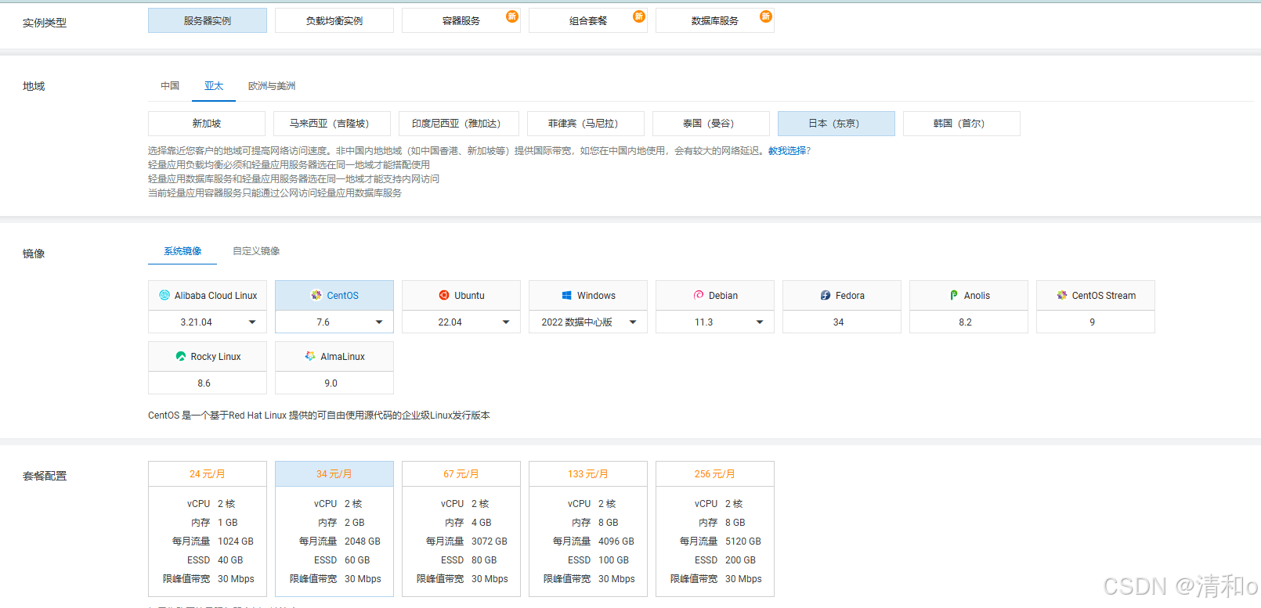Click the 教我选择 help link
The image size is (1261, 608).
pos(786,151)
